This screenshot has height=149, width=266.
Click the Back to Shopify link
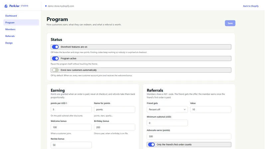[x=251, y=6]
